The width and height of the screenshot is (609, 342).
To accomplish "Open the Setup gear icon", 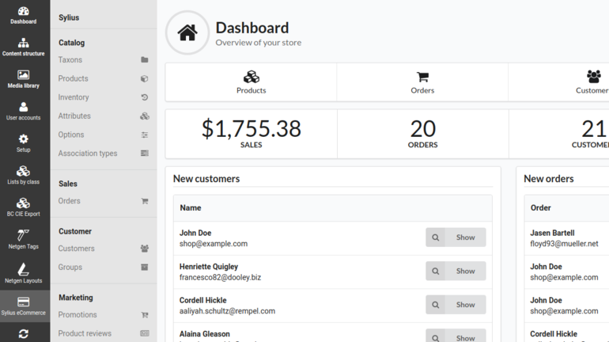I will 24,143.
